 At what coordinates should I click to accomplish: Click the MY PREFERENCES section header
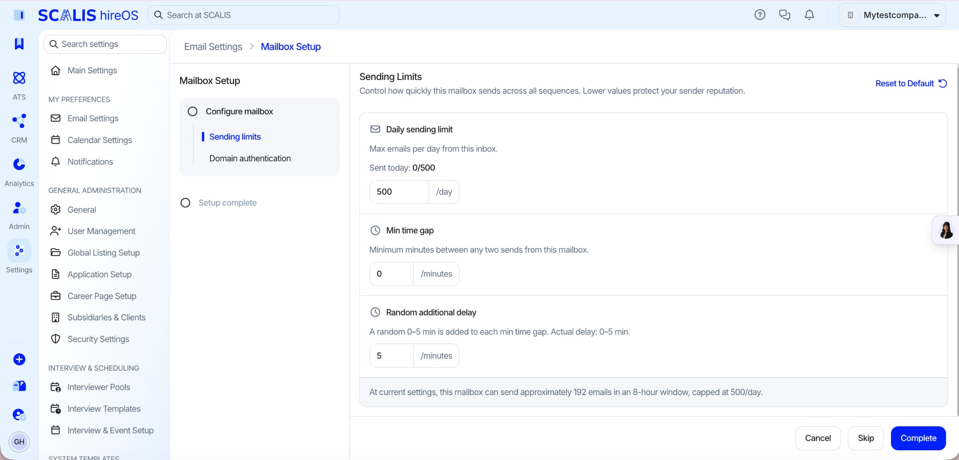[79, 99]
